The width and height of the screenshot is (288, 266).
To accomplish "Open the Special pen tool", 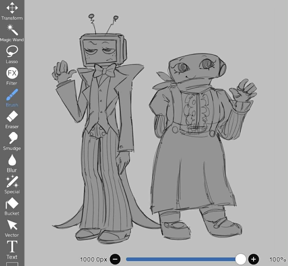I will (x=12, y=185).
